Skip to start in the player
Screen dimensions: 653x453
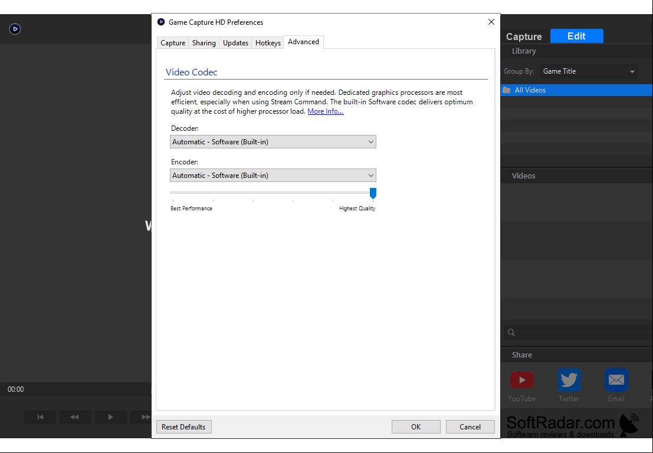pyautogui.click(x=40, y=417)
